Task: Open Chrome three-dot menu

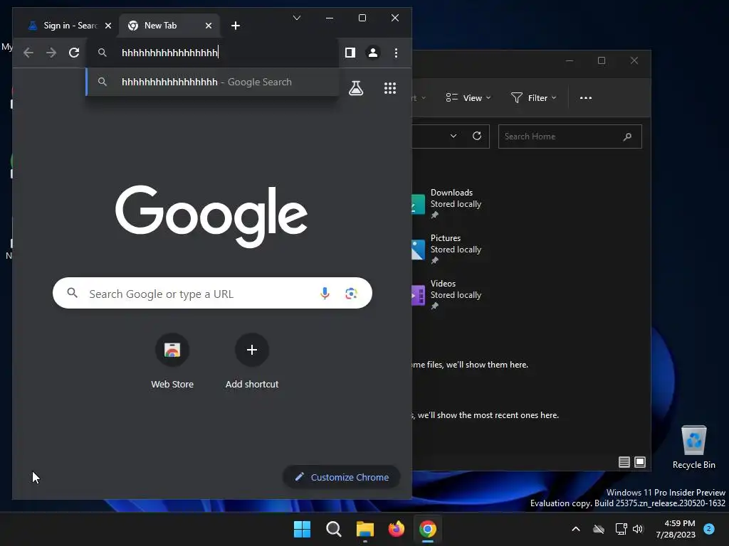Action: tap(396, 53)
